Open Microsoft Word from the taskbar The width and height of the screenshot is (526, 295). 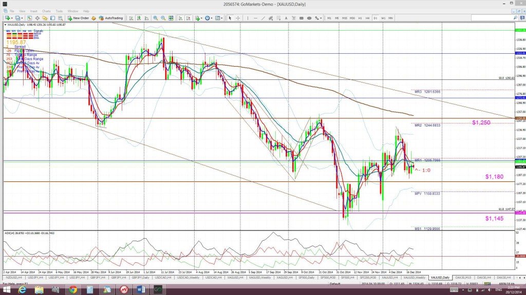pos(141,290)
